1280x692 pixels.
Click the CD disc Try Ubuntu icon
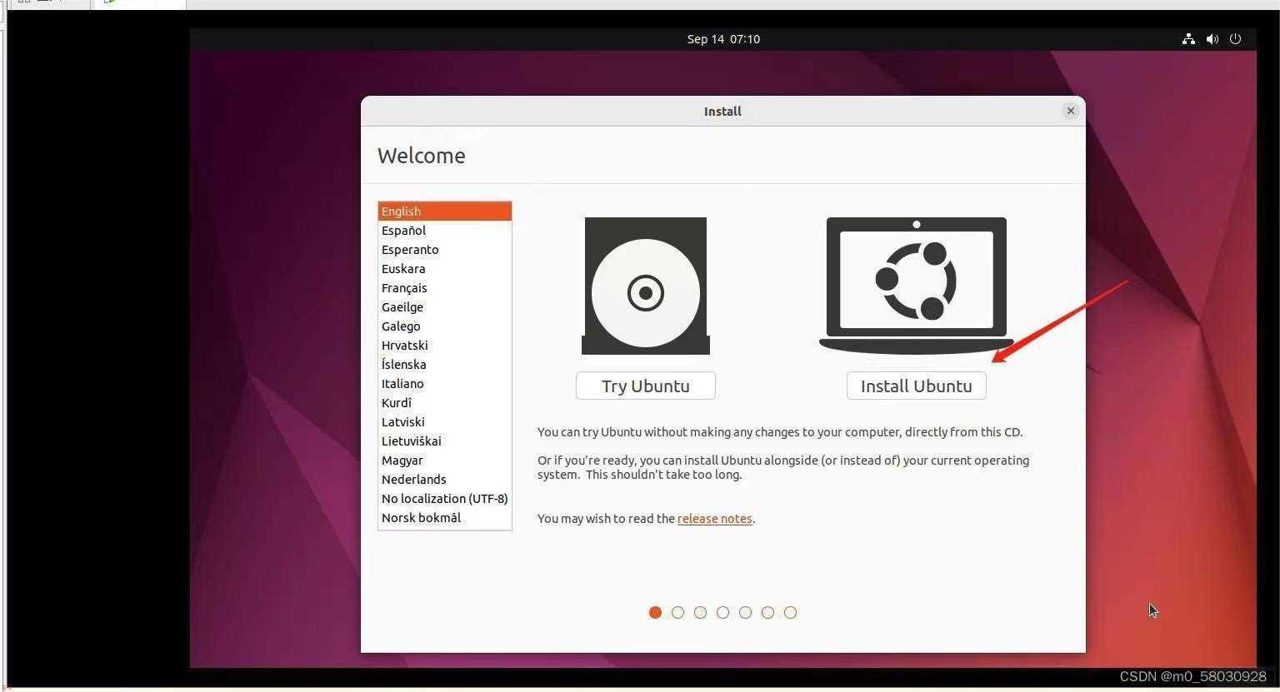pyautogui.click(x=645, y=286)
